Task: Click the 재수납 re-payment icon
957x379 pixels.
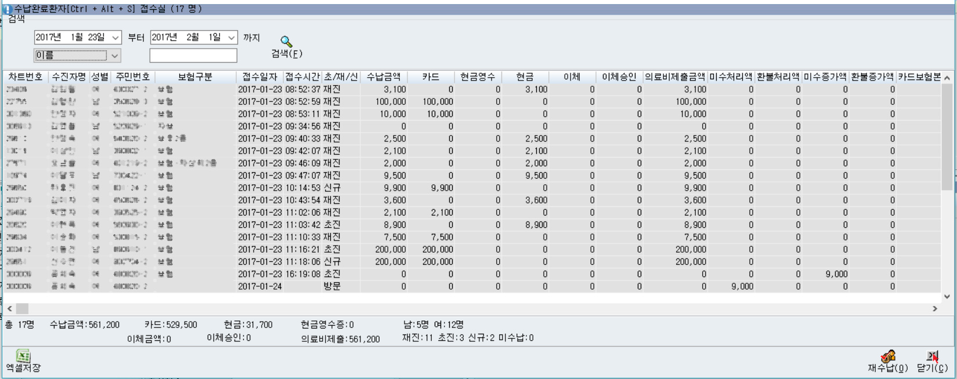Action: pyautogui.click(x=887, y=356)
